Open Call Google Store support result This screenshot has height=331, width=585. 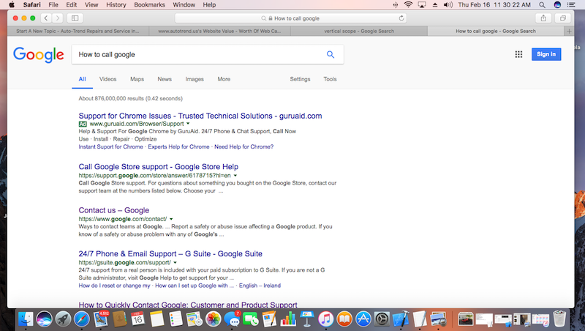pyautogui.click(x=158, y=167)
